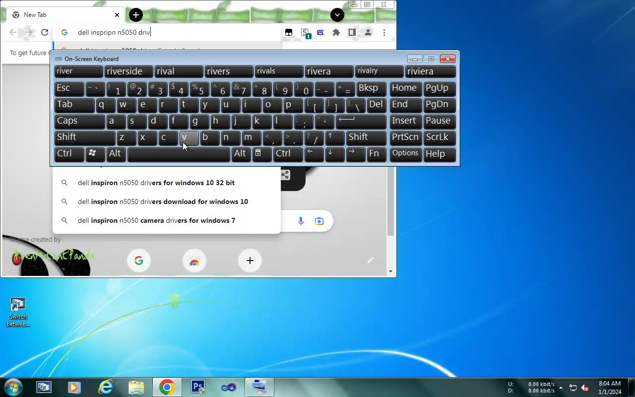Select suggestion camera drivers for windows 7
This screenshot has width=635, height=397.
[167, 220]
